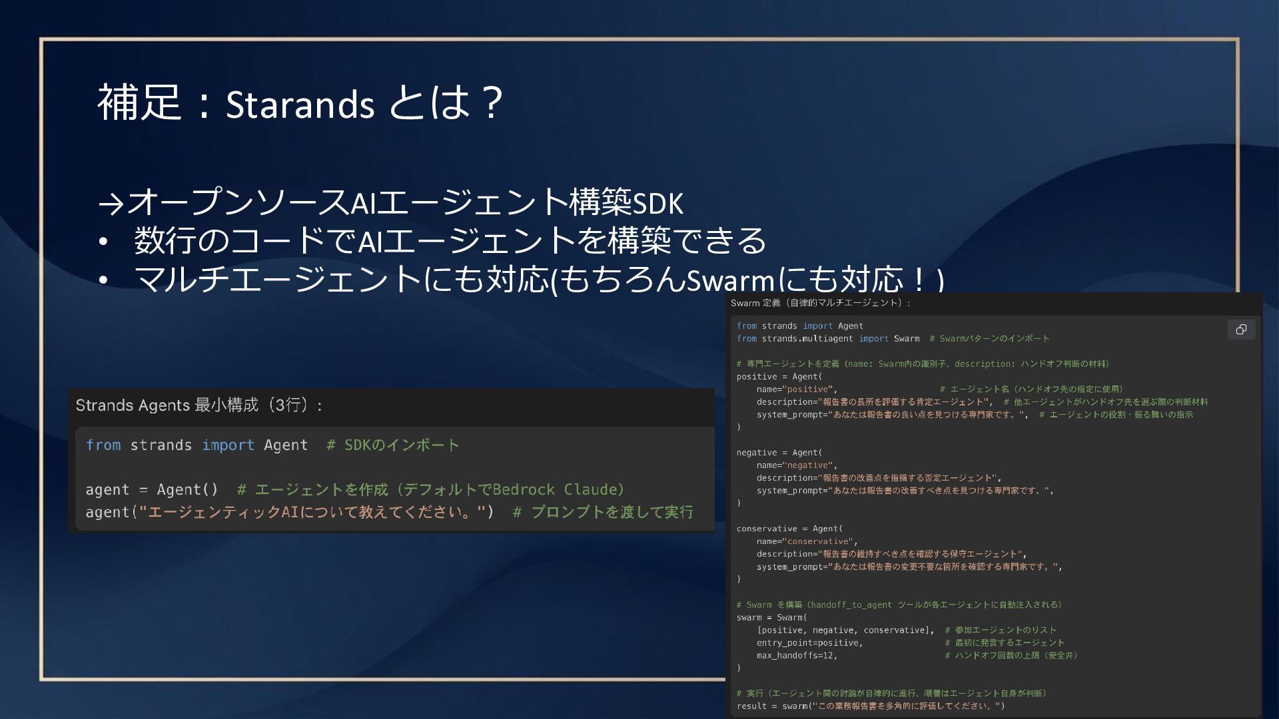Viewport: 1279px width, 719px height.
Task: Click the 'swarm = Swarm(' line
Action: [x=771, y=618]
